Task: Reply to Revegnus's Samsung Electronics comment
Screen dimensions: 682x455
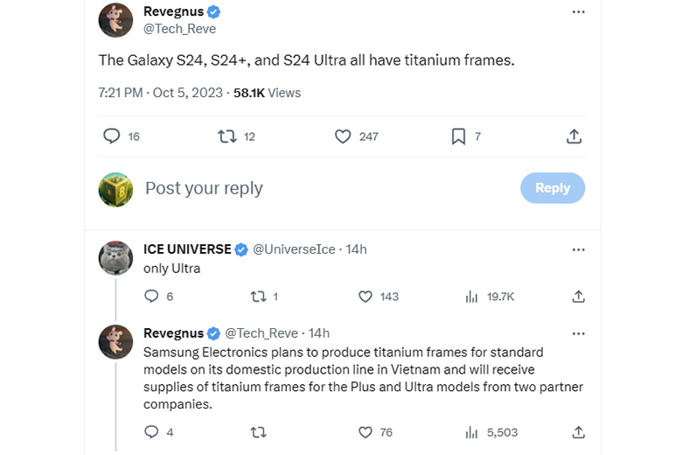Action: point(150,432)
